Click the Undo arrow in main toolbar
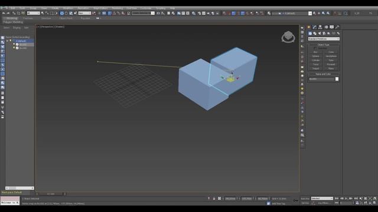378x212 pixels. (x=4, y=13)
